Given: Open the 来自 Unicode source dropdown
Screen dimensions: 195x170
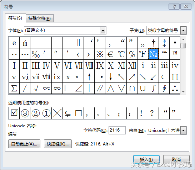Looking at the screenshot, I should (184, 131).
